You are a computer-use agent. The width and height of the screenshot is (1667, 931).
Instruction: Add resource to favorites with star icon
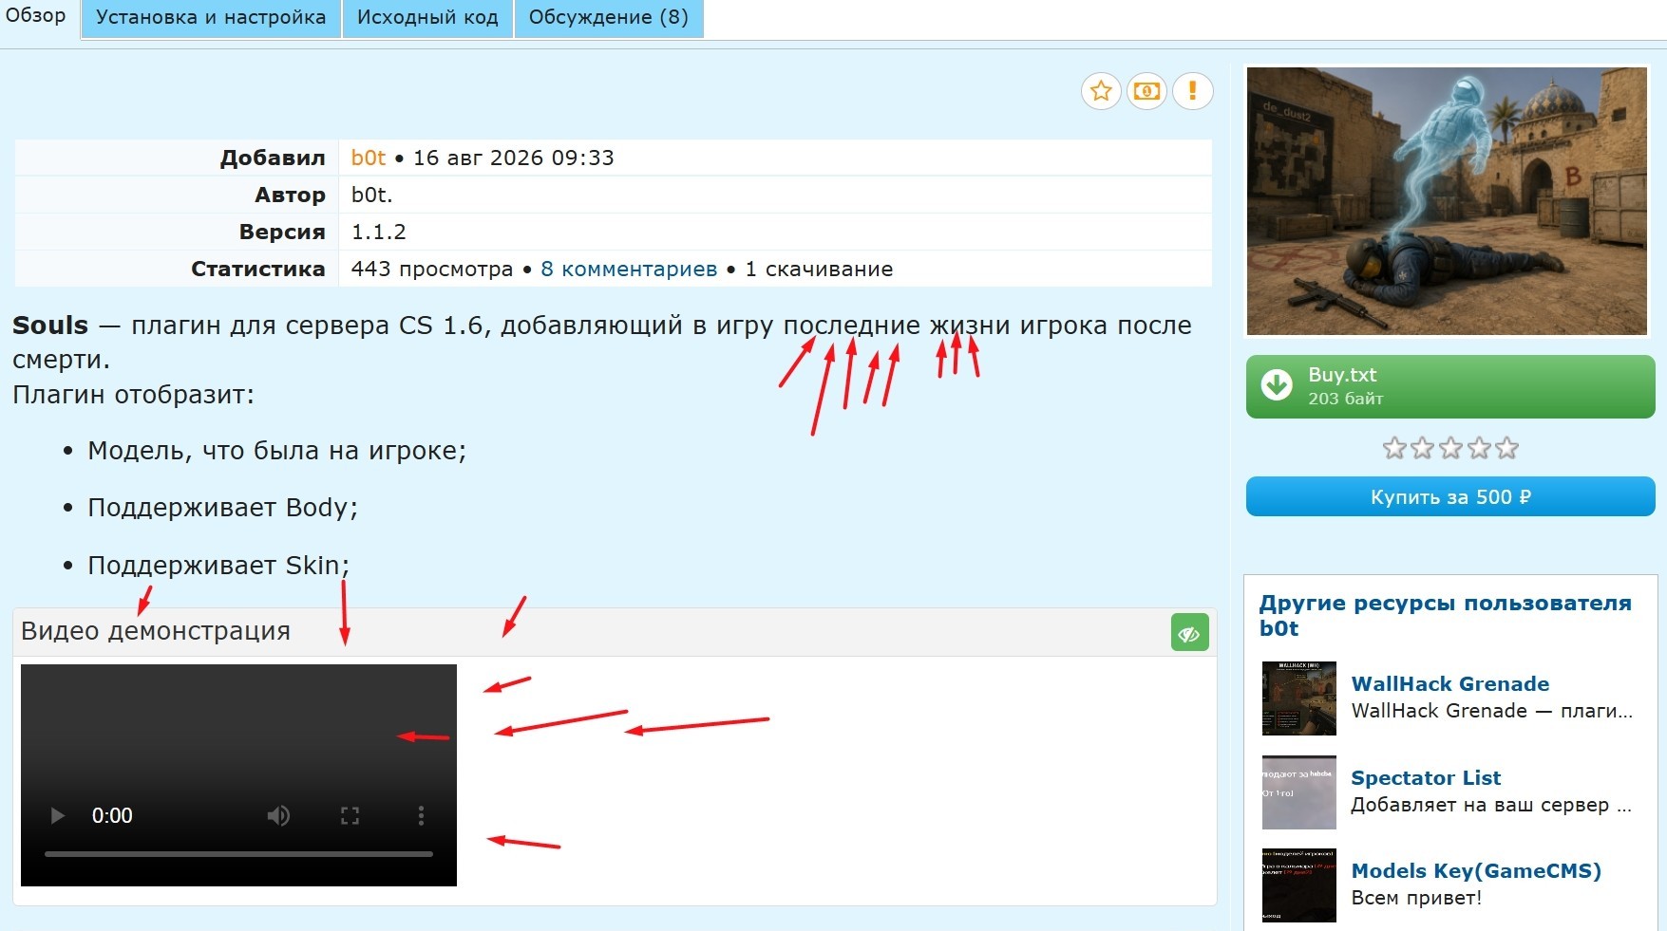point(1101,91)
